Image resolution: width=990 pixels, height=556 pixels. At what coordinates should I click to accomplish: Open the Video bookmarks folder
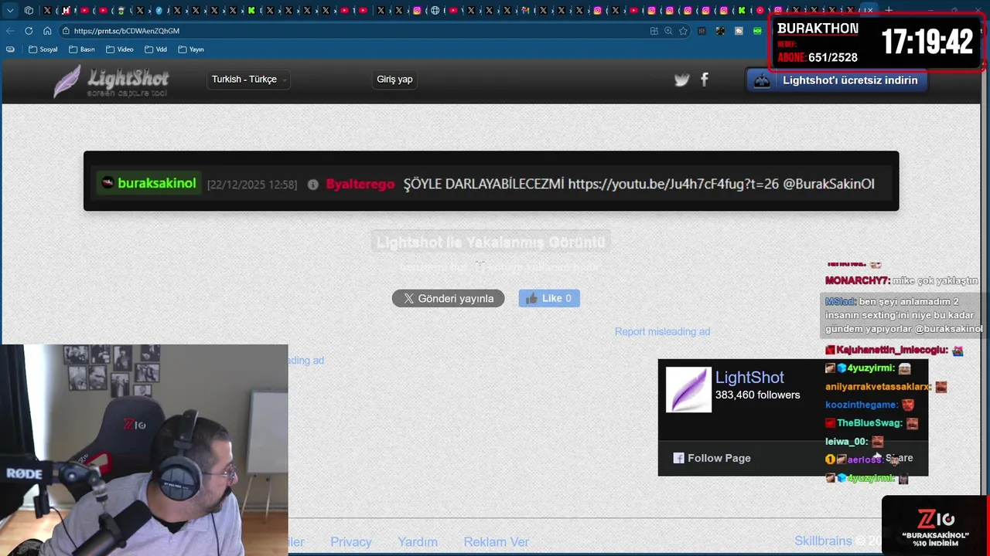click(120, 49)
